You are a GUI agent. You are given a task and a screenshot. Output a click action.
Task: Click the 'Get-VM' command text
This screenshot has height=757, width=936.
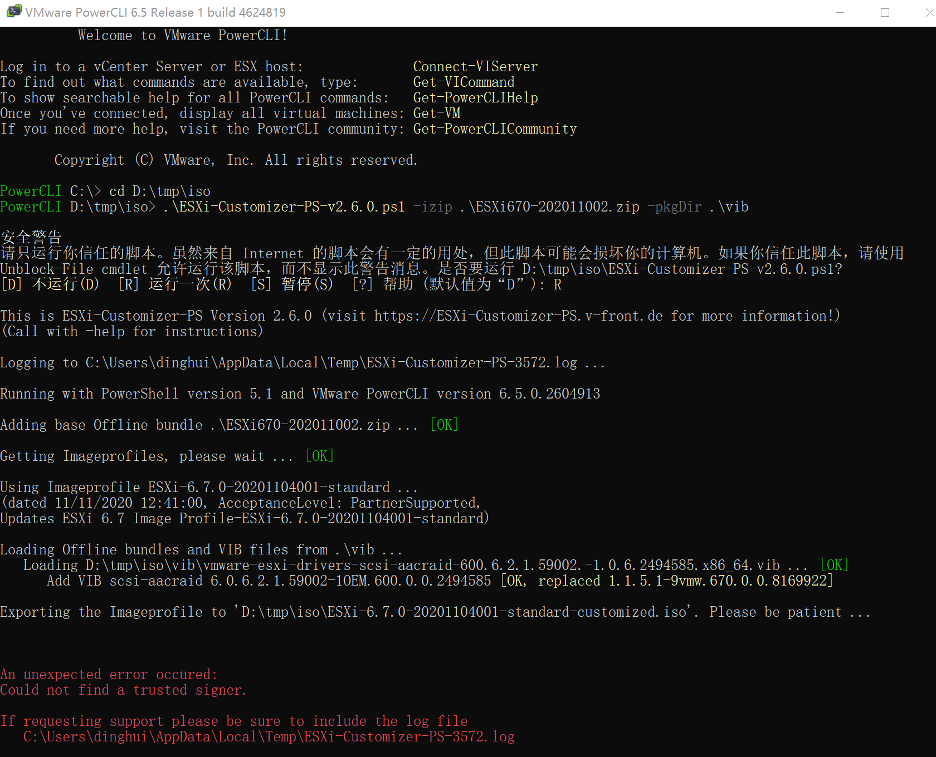point(436,113)
